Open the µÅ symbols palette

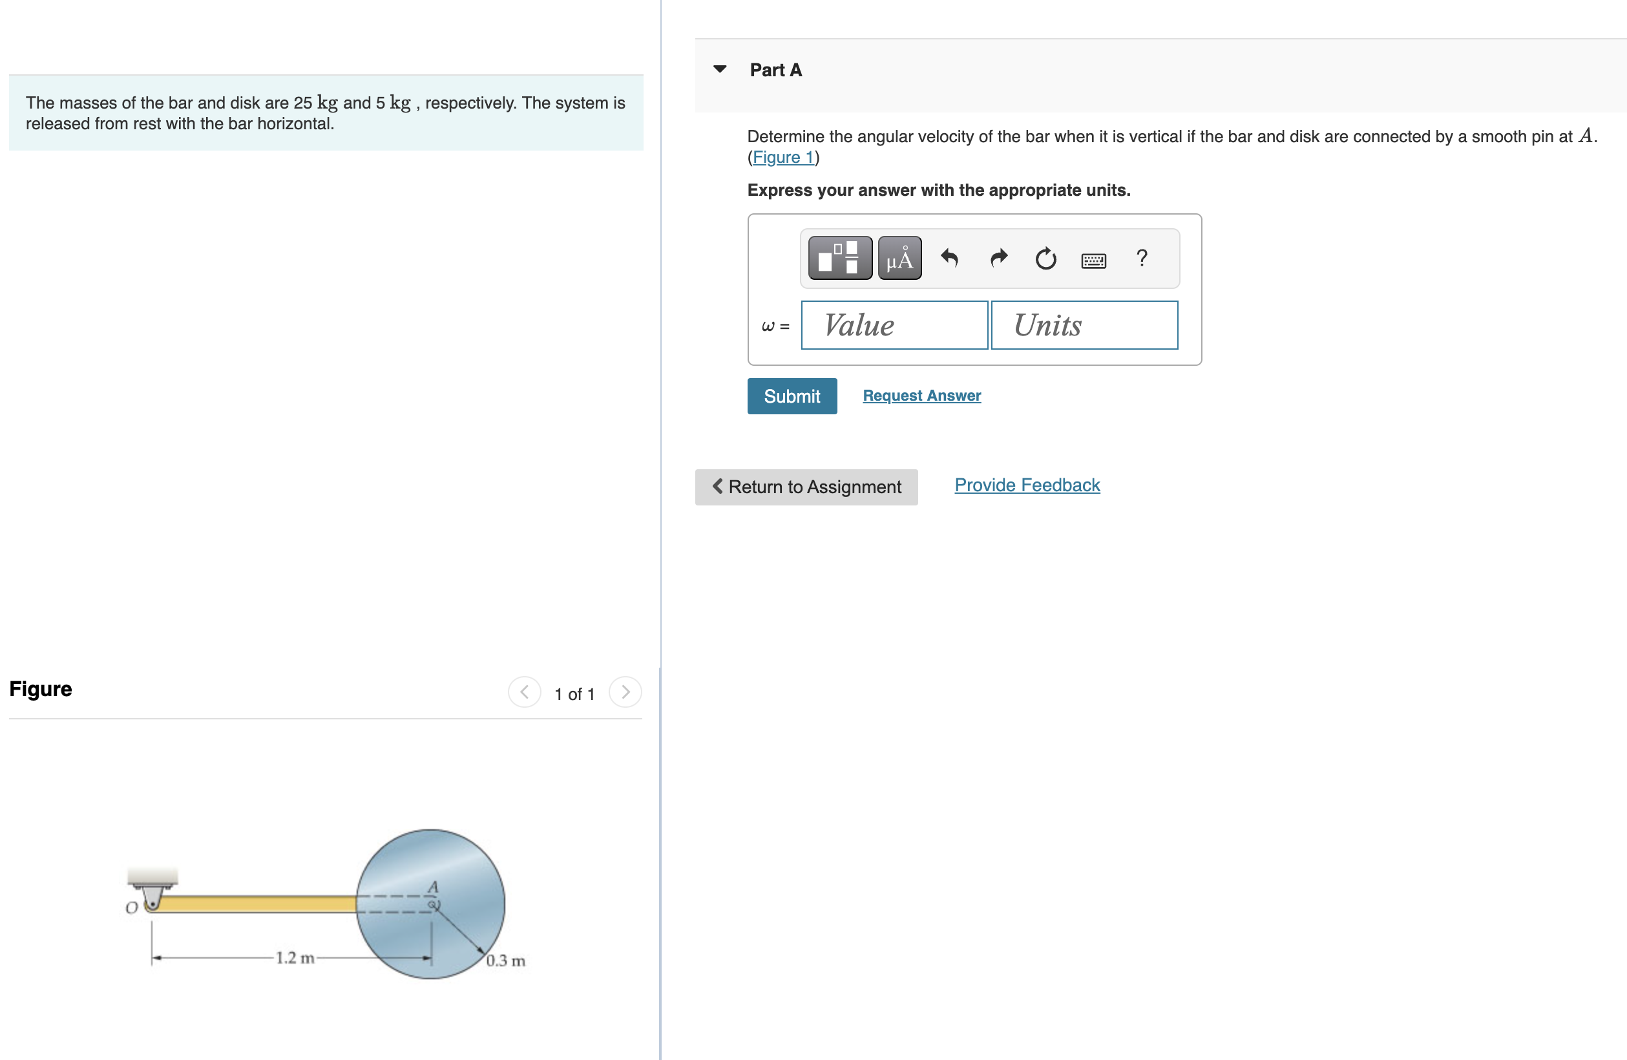[899, 258]
